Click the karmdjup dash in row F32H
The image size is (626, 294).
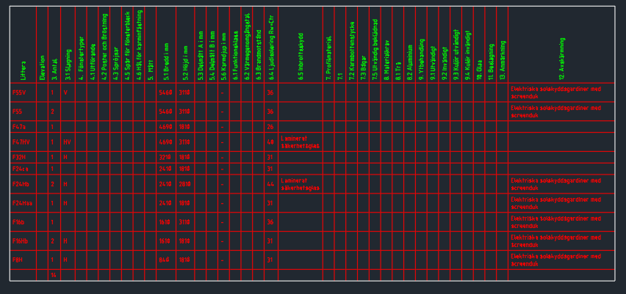pyautogui.click(x=223, y=158)
